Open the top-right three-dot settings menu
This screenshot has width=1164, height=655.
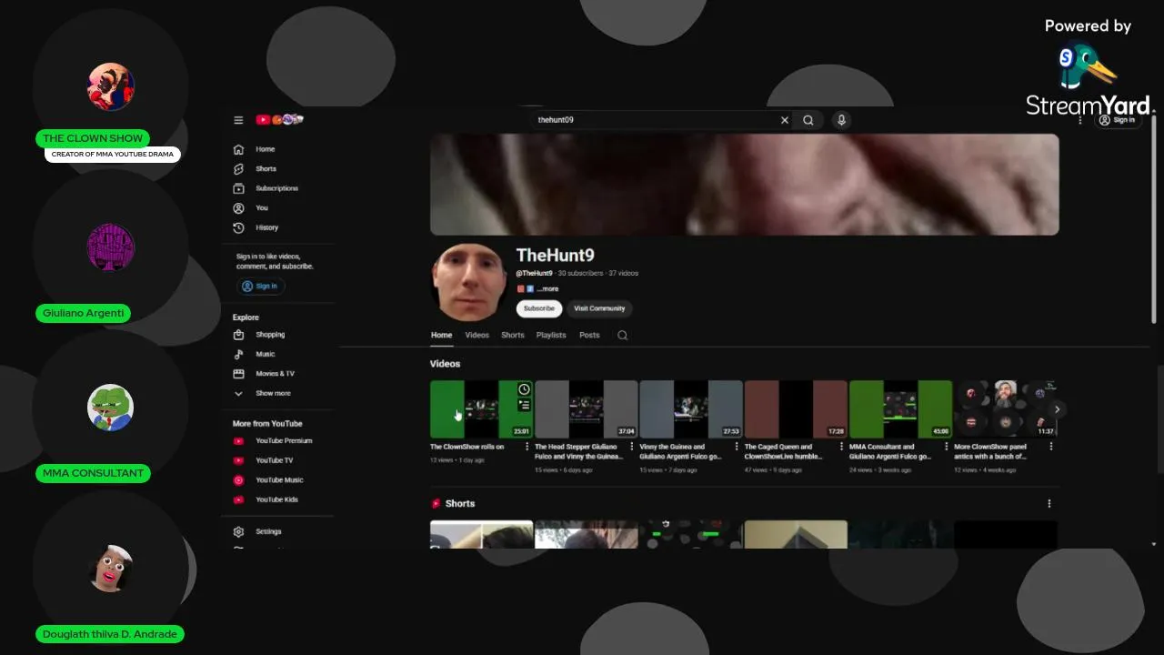tap(1080, 120)
